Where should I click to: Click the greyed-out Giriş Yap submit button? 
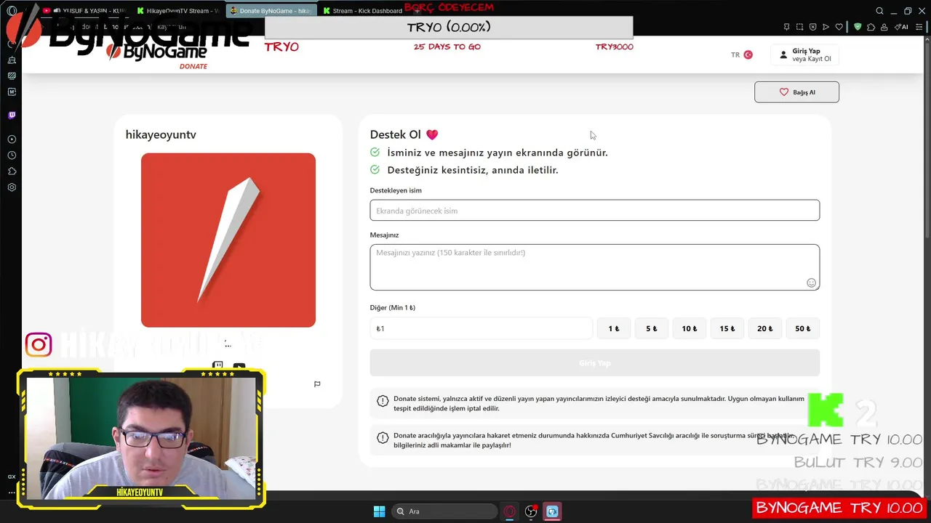(594, 362)
